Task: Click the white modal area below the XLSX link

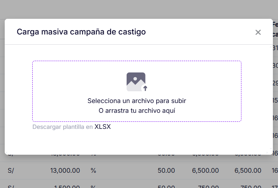Action: 138,142
